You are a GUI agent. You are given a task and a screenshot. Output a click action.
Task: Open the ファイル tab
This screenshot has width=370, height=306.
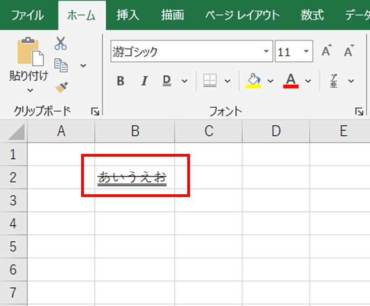point(27,15)
